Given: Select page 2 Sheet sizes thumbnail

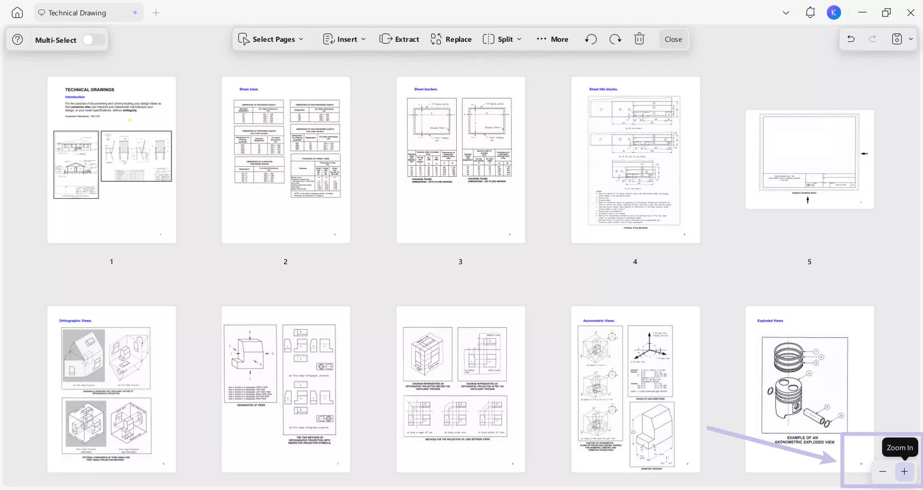Looking at the screenshot, I should [x=286, y=160].
